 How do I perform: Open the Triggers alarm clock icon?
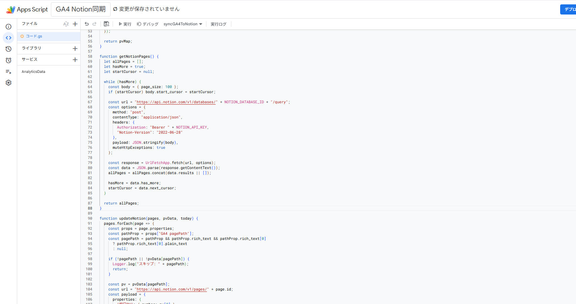point(8,60)
